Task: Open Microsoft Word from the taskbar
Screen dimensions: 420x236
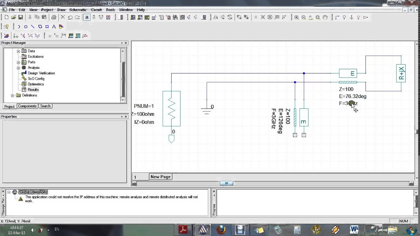Action: (x=354, y=229)
